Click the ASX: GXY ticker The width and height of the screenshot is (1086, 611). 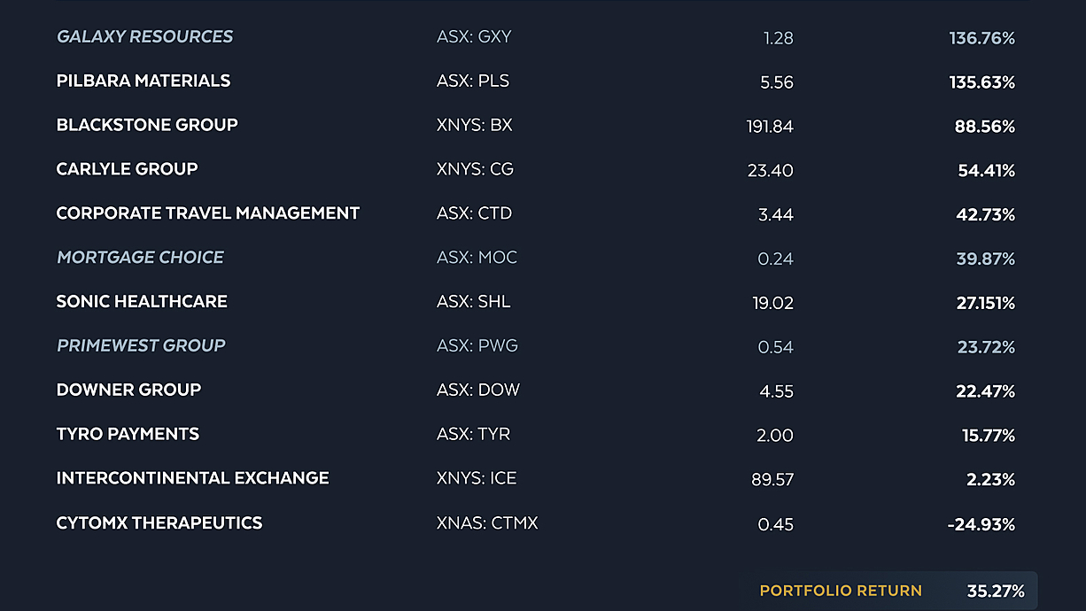pos(474,37)
